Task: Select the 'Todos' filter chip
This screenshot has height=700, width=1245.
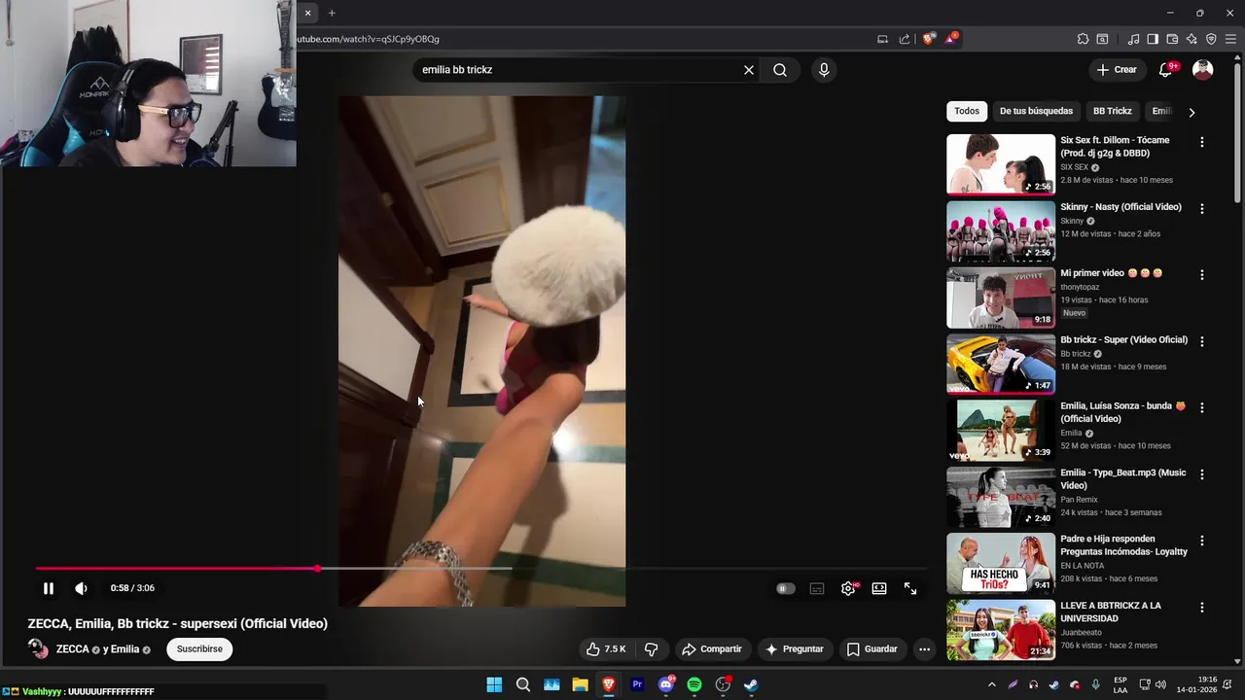Action: click(x=967, y=111)
